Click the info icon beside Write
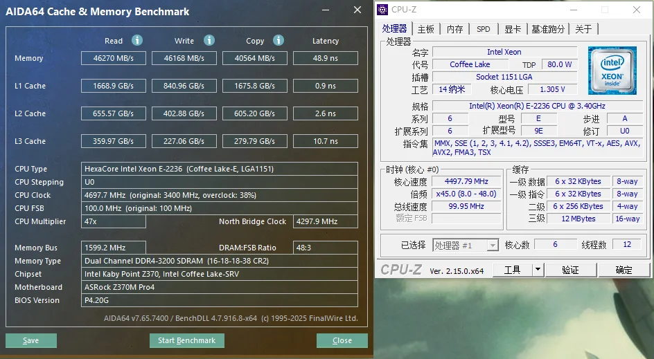This screenshot has width=654, height=359. 209,40
